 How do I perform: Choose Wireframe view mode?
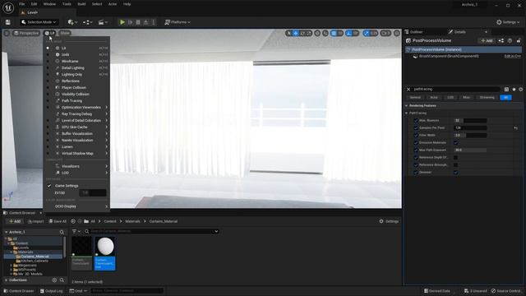point(76,62)
